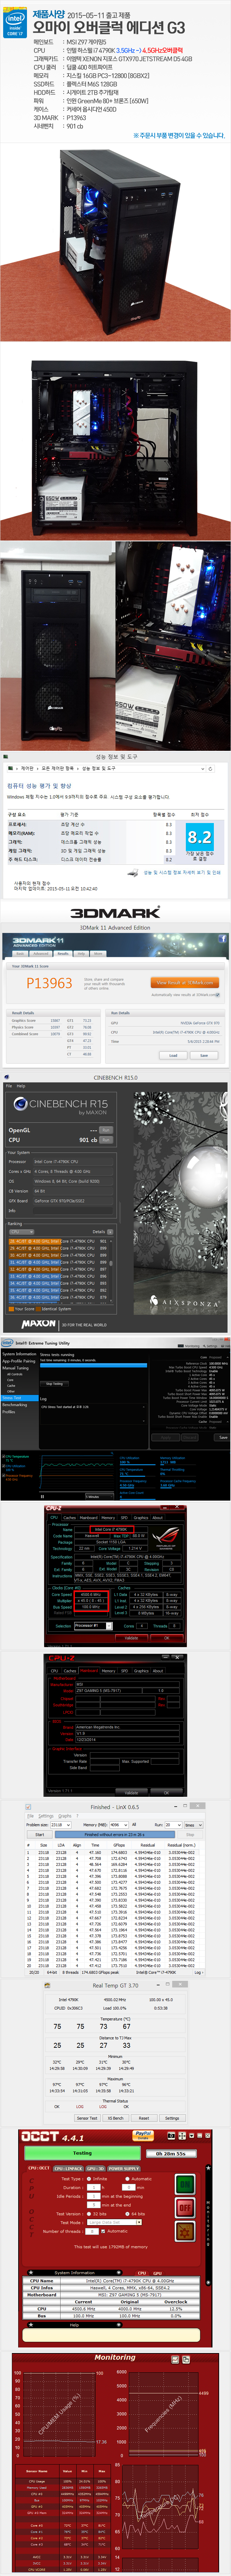Select the CPU:LINPACK tab in OCCT

[x=69, y=2168]
